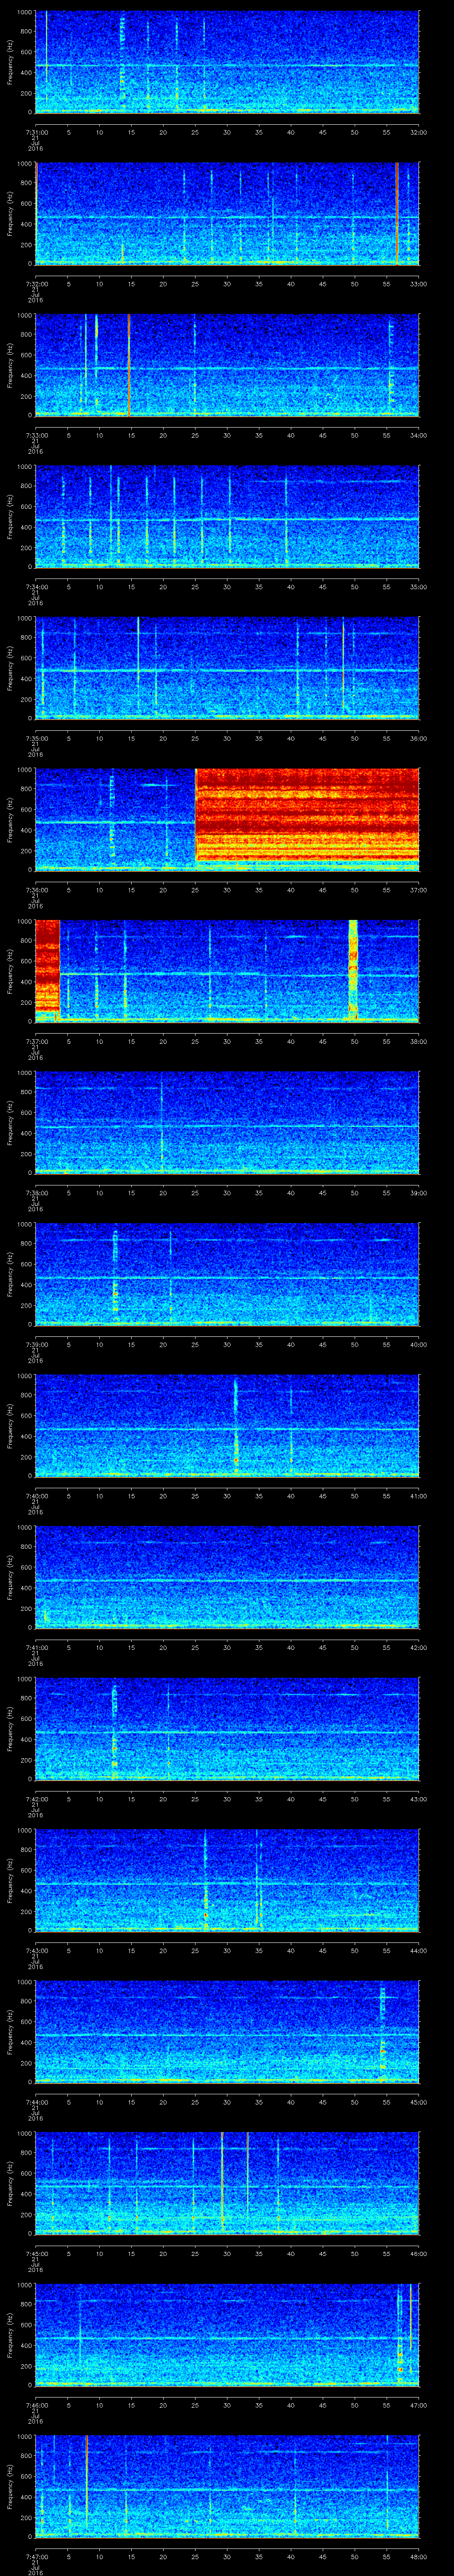The image size is (454, 2576).
Task: Select the 7:32:00 time axis label
Action: click(x=36, y=284)
